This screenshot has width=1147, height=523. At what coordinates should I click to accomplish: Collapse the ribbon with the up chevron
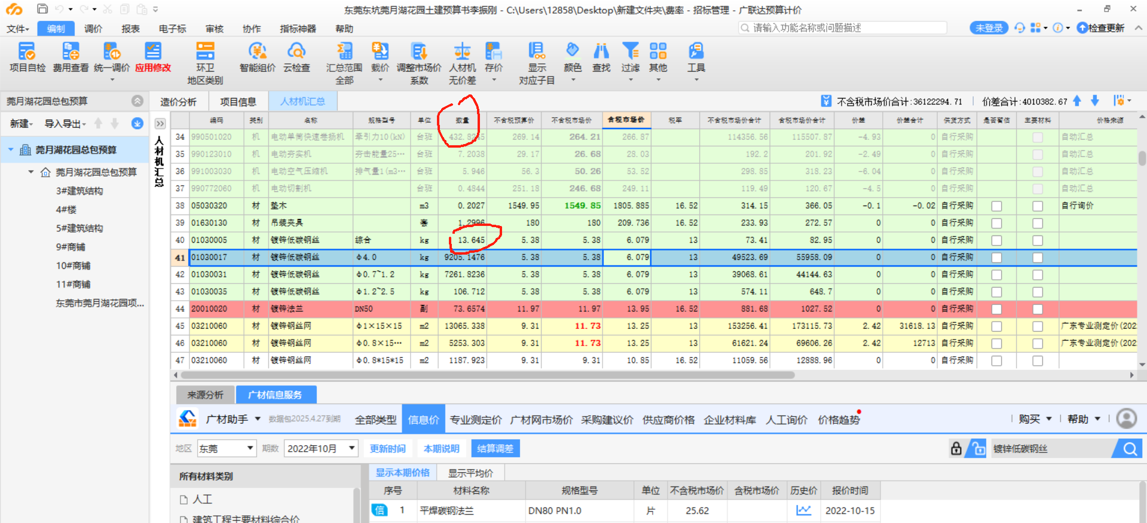click(1138, 27)
